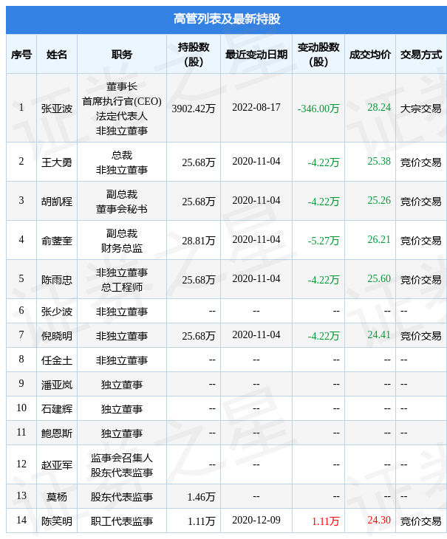
Task: Click the holding value 3902.42万
Action: coord(194,109)
